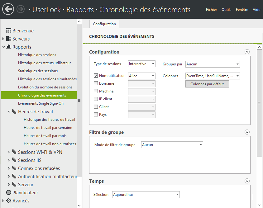Open Heures de travail par mois

pyautogui.click(x=45, y=136)
